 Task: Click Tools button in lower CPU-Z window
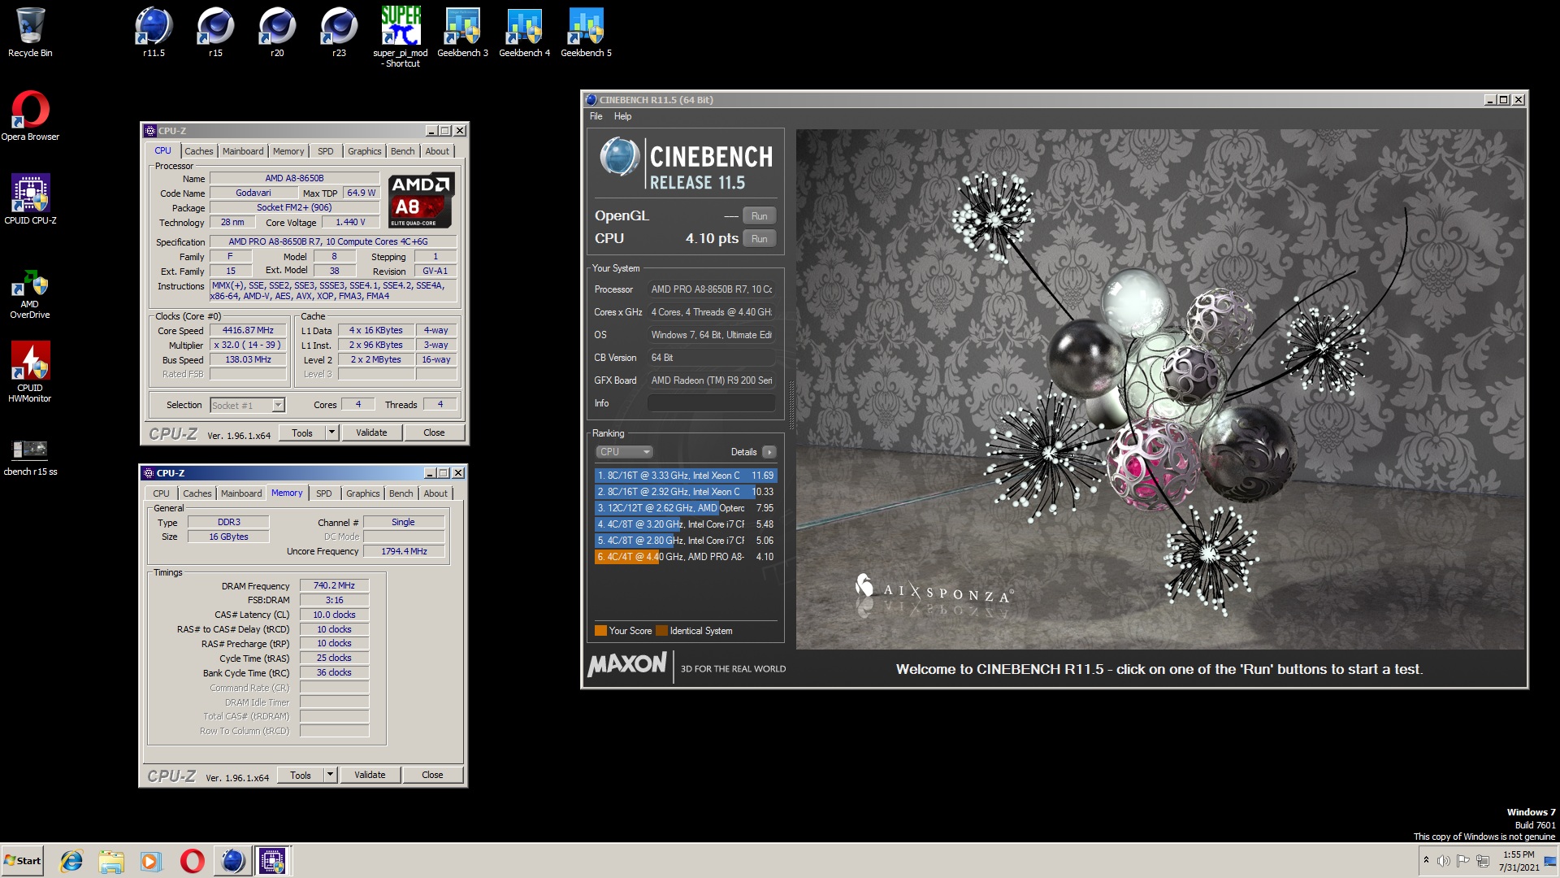[301, 775]
